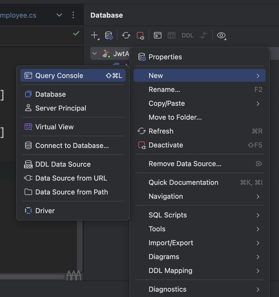Open the editor tabs three-dot menu
Screen dimensions: 279x297
point(73,15)
